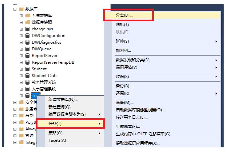Select Facets(A) in context menu
The image size is (228, 153).
pos(70,140)
